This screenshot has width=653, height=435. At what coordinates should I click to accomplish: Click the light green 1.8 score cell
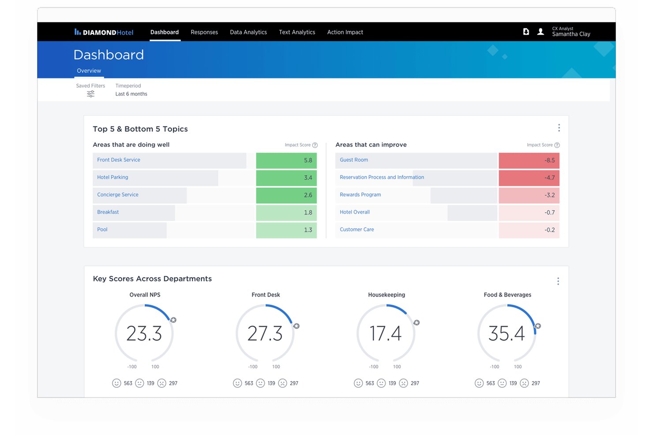[286, 212]
